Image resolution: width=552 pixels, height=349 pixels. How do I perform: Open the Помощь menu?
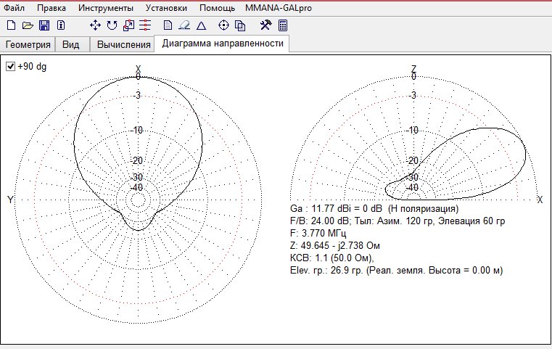click(x=217, y=8)
